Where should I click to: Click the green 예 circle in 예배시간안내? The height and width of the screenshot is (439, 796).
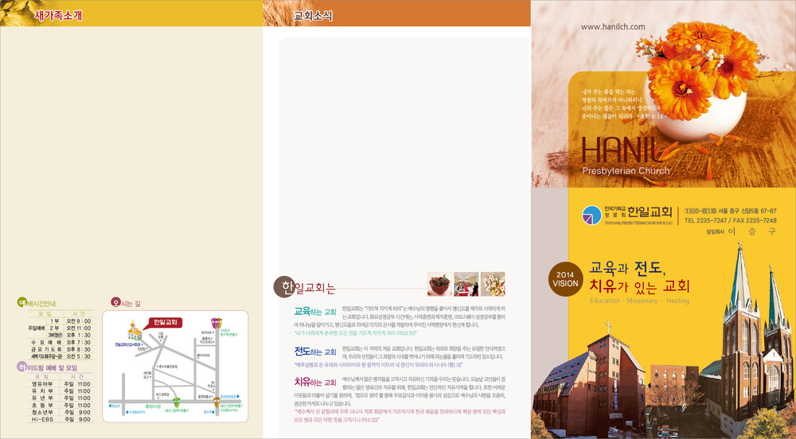coord(21,302)
